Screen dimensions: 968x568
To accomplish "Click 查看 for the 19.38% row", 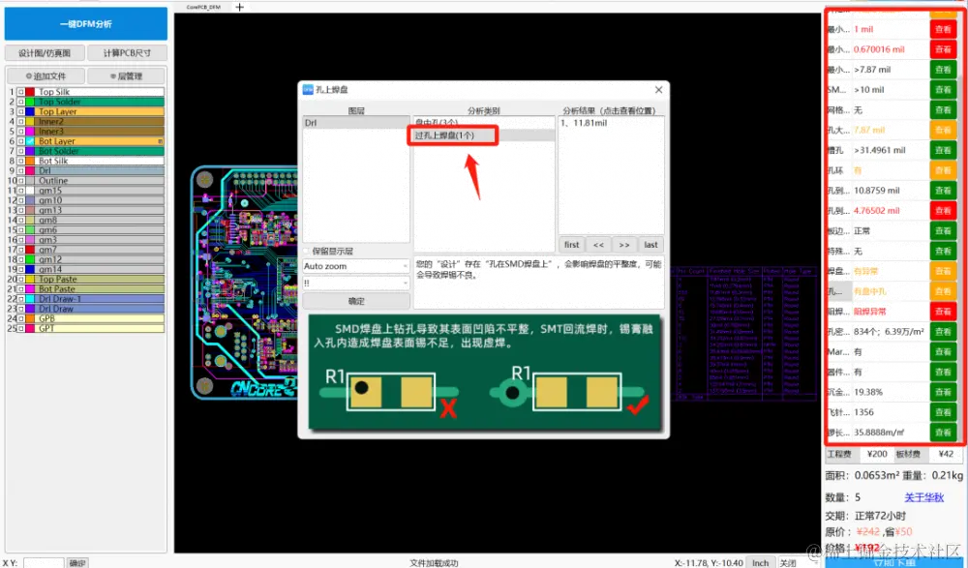I will pos(943,392).
